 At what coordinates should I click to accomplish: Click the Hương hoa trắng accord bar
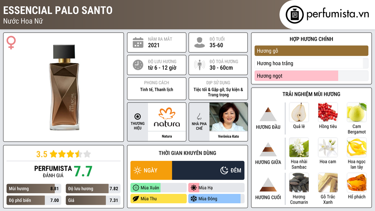pyautogui.click(x=311, y=63)
